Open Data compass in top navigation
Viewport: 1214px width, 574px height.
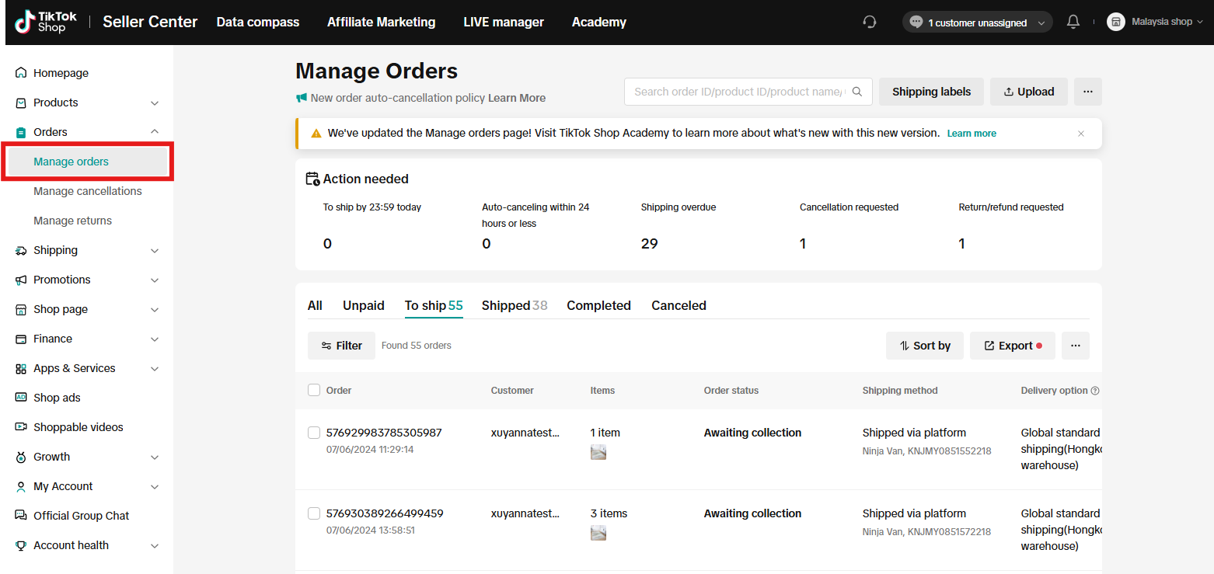pos(258,22)
